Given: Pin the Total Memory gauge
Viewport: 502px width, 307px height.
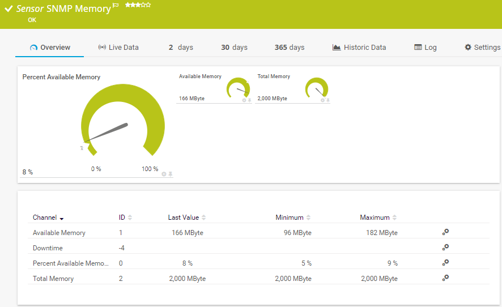Looking at the screenshot, I should point(328,100).
